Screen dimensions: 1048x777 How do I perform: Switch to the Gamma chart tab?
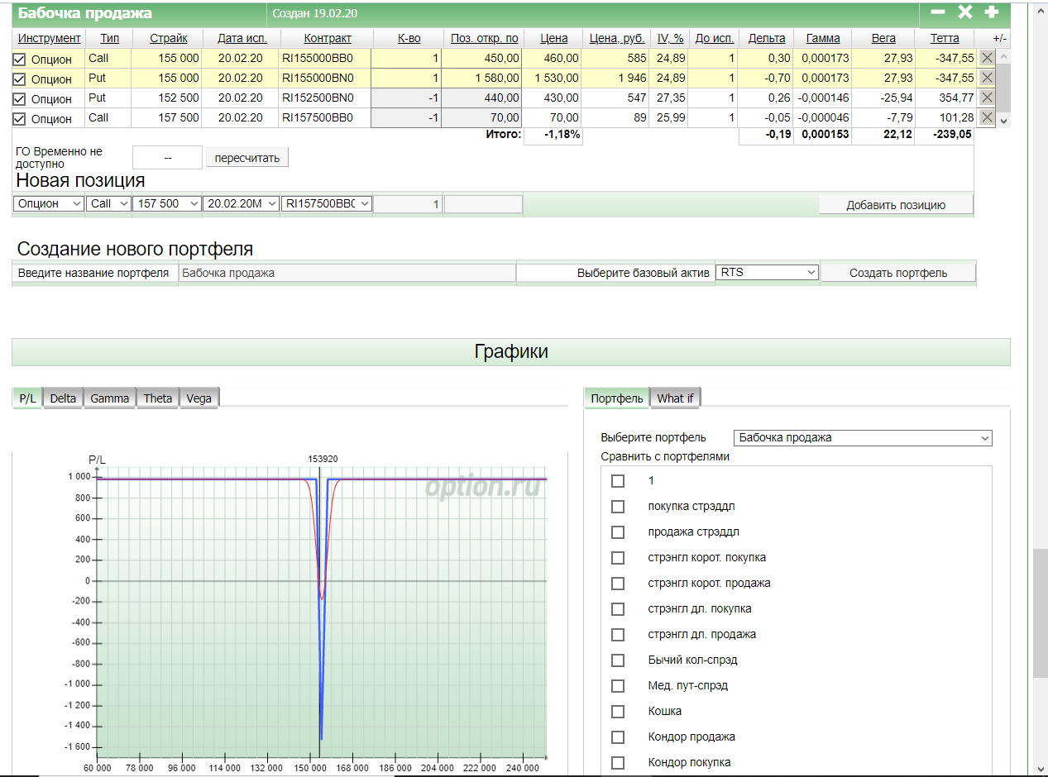pos(109,398)
